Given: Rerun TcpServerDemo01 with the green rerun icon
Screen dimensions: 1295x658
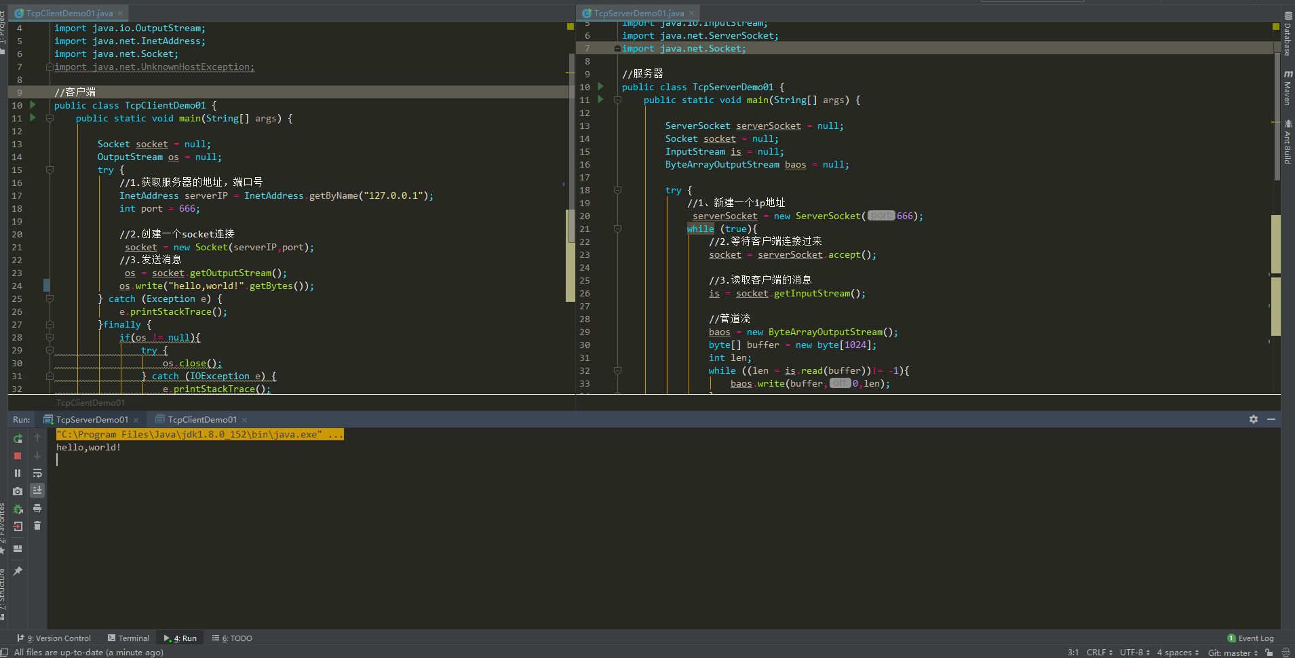Looking at the screenshot, I should [x=18, y=439].
